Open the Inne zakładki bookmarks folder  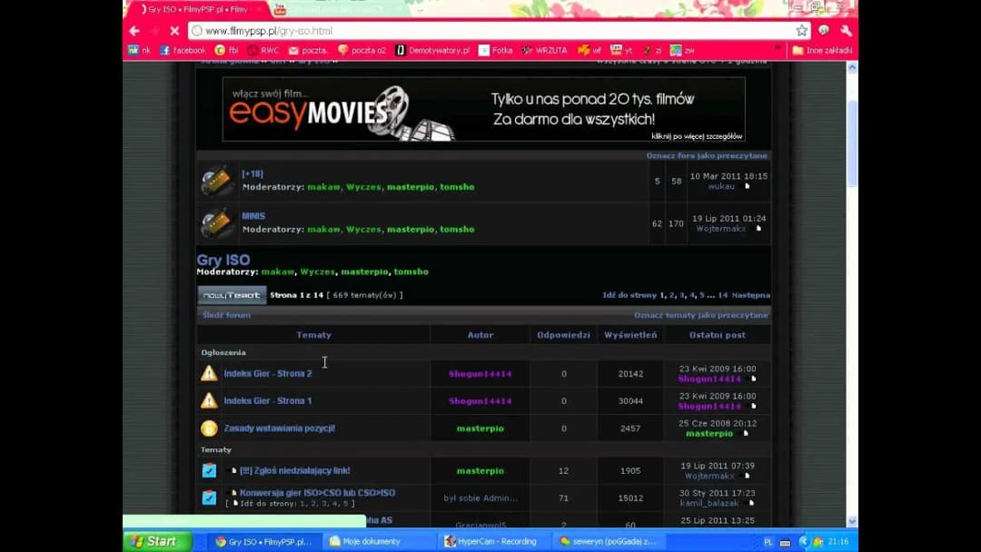pyautogui.click(x=821, y=51)
